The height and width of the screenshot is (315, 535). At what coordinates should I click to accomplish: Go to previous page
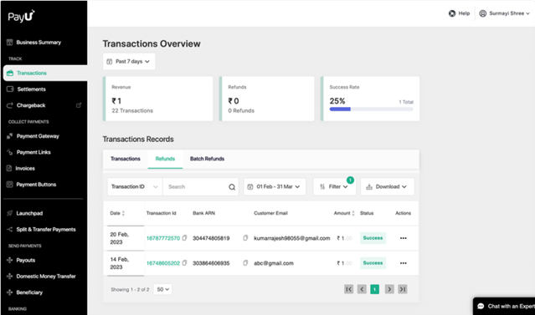362,289
